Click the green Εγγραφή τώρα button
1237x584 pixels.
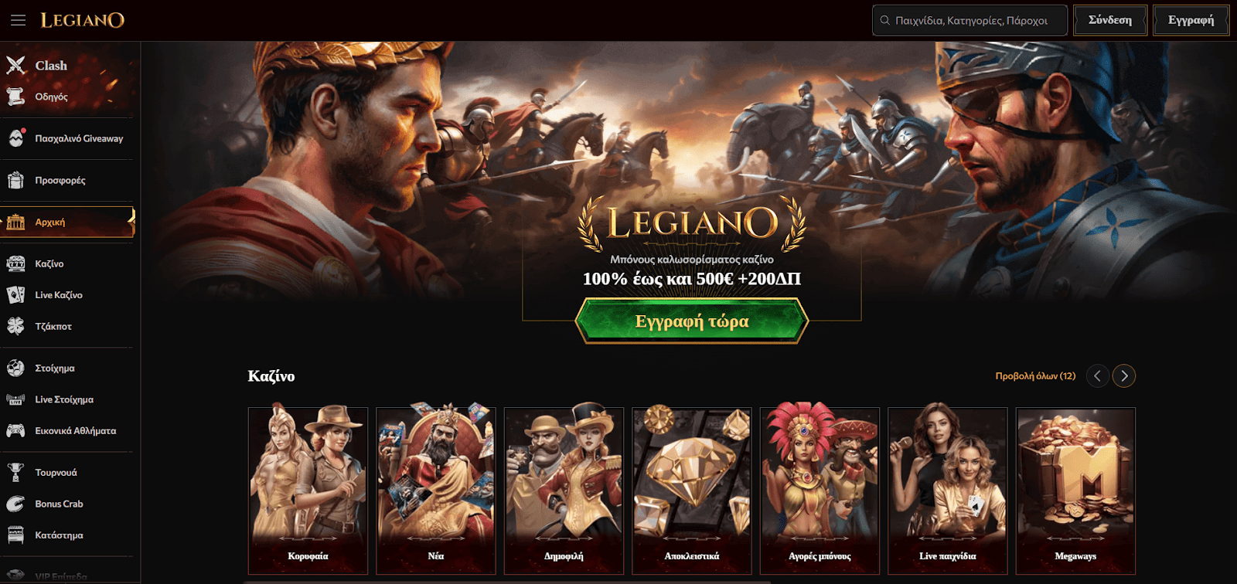[x=692, y=321]
